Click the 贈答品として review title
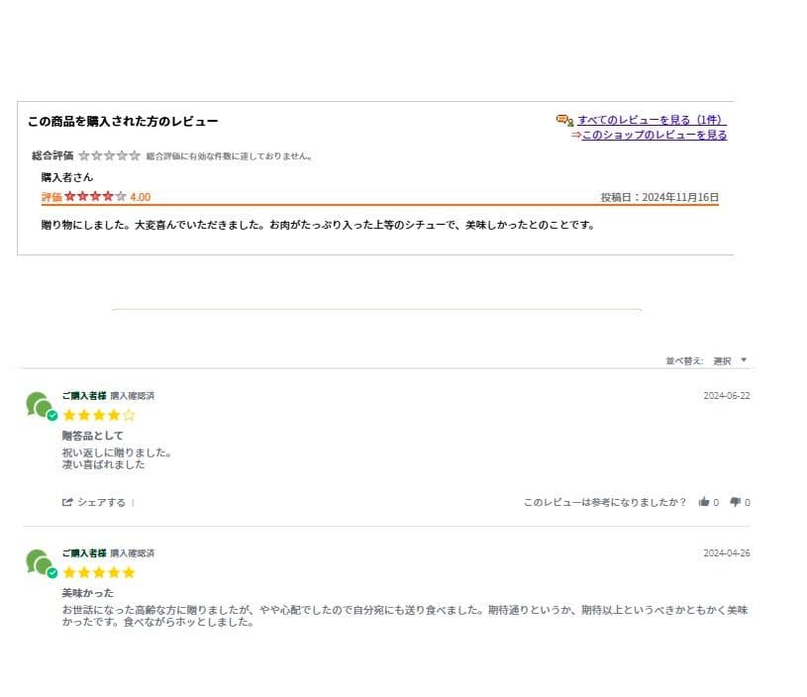The height and width of the screenshot is (697, 807). click(92, 436)
